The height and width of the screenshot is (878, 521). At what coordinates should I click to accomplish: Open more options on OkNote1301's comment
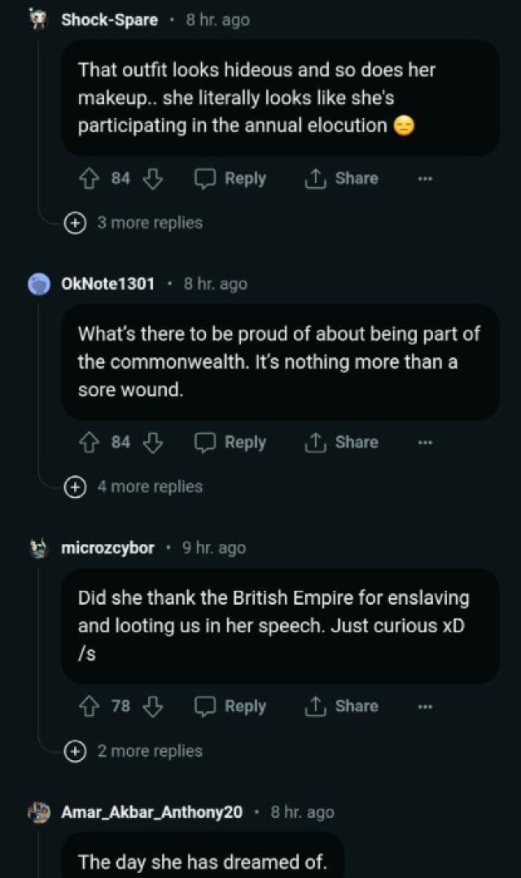(x=425, y=442)
